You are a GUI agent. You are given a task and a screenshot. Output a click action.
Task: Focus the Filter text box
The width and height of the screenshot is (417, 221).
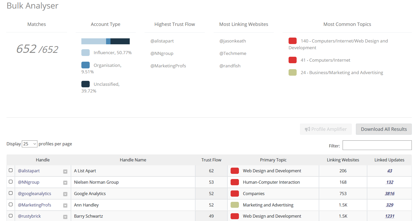point(377,145)
